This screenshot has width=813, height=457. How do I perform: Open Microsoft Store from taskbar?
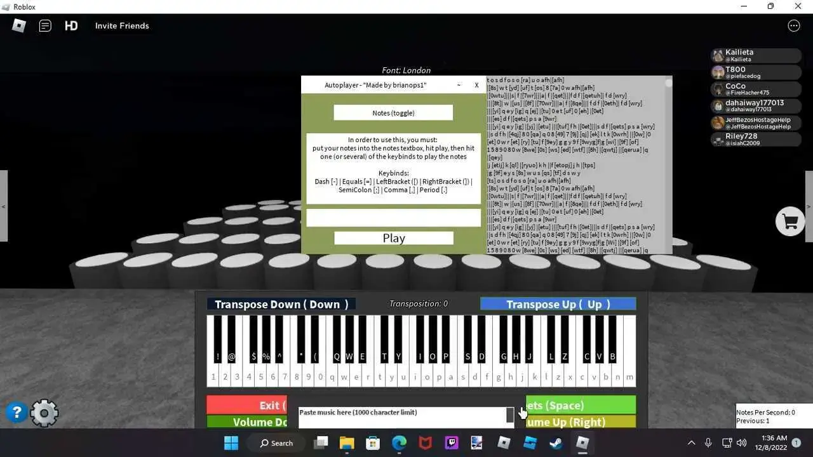[x=373, y=442]
